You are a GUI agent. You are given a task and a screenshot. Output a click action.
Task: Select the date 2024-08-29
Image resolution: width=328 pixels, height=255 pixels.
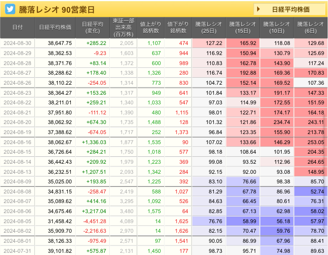pyautogui.click(x=17, y=53)
